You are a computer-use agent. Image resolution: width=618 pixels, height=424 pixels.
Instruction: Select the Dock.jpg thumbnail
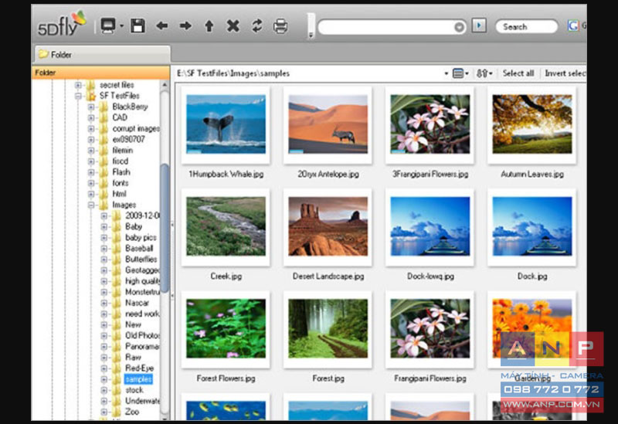click(532, 226)
